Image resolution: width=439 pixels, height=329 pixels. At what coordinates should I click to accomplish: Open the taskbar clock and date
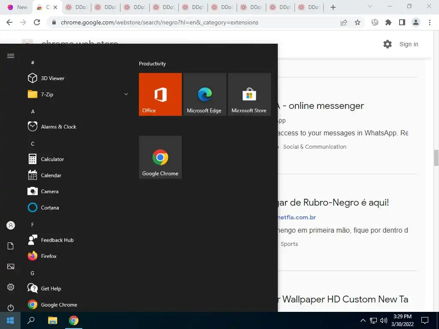(402, 320)
